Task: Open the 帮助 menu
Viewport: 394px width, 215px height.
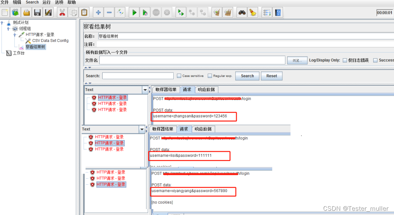Action: pos(72,2)
